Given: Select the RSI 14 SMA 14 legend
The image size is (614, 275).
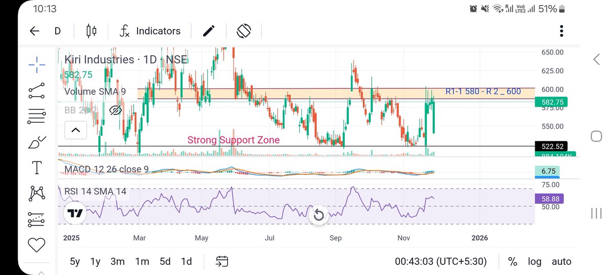Looking at the screenshot, I should click(96, 192).
